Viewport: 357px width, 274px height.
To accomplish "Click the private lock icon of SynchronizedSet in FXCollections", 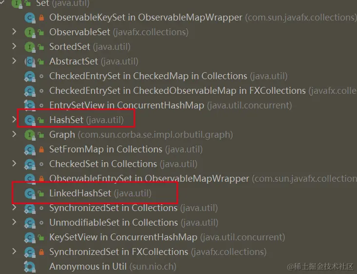I will pyautogui.click(x=41, y=252).
